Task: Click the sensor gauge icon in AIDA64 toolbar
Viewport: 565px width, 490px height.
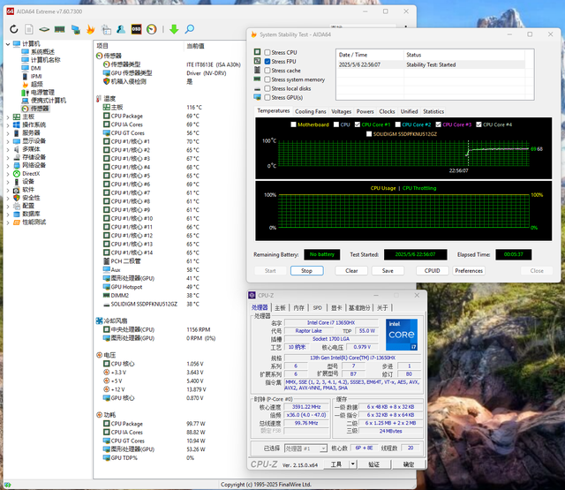Action: point(152,29)
